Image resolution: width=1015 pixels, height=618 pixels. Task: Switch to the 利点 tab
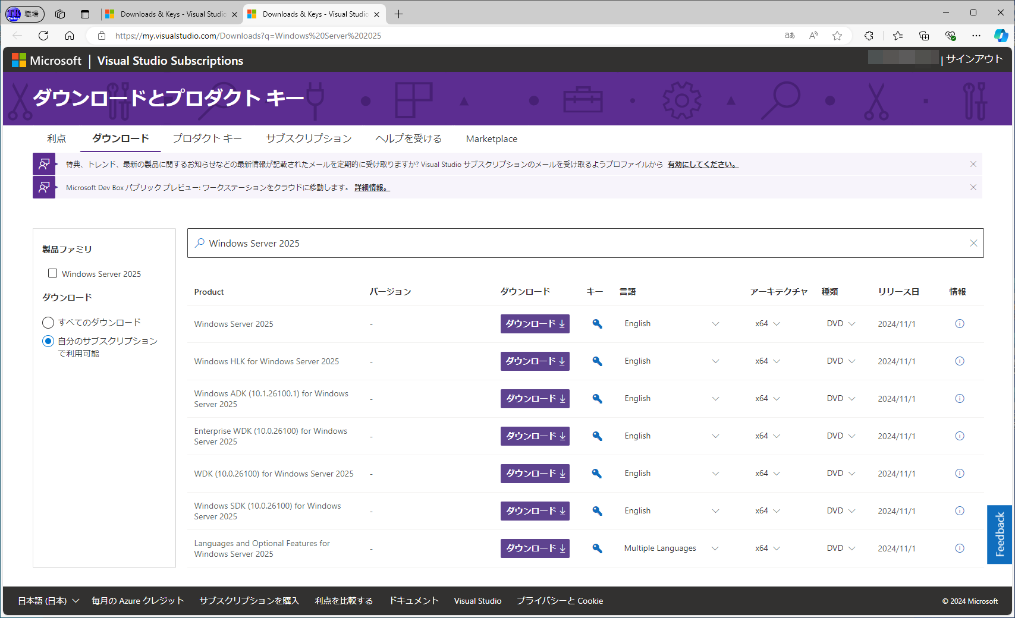pyautogui.click(x=56, y=138)
